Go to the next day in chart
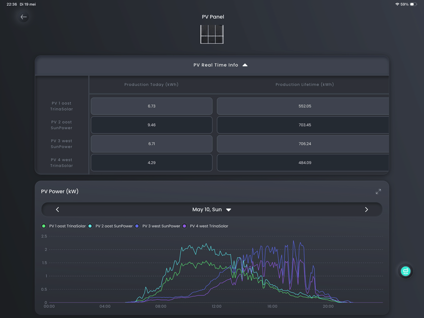This screenshot has width=424, height=318. tap(366, 209)
